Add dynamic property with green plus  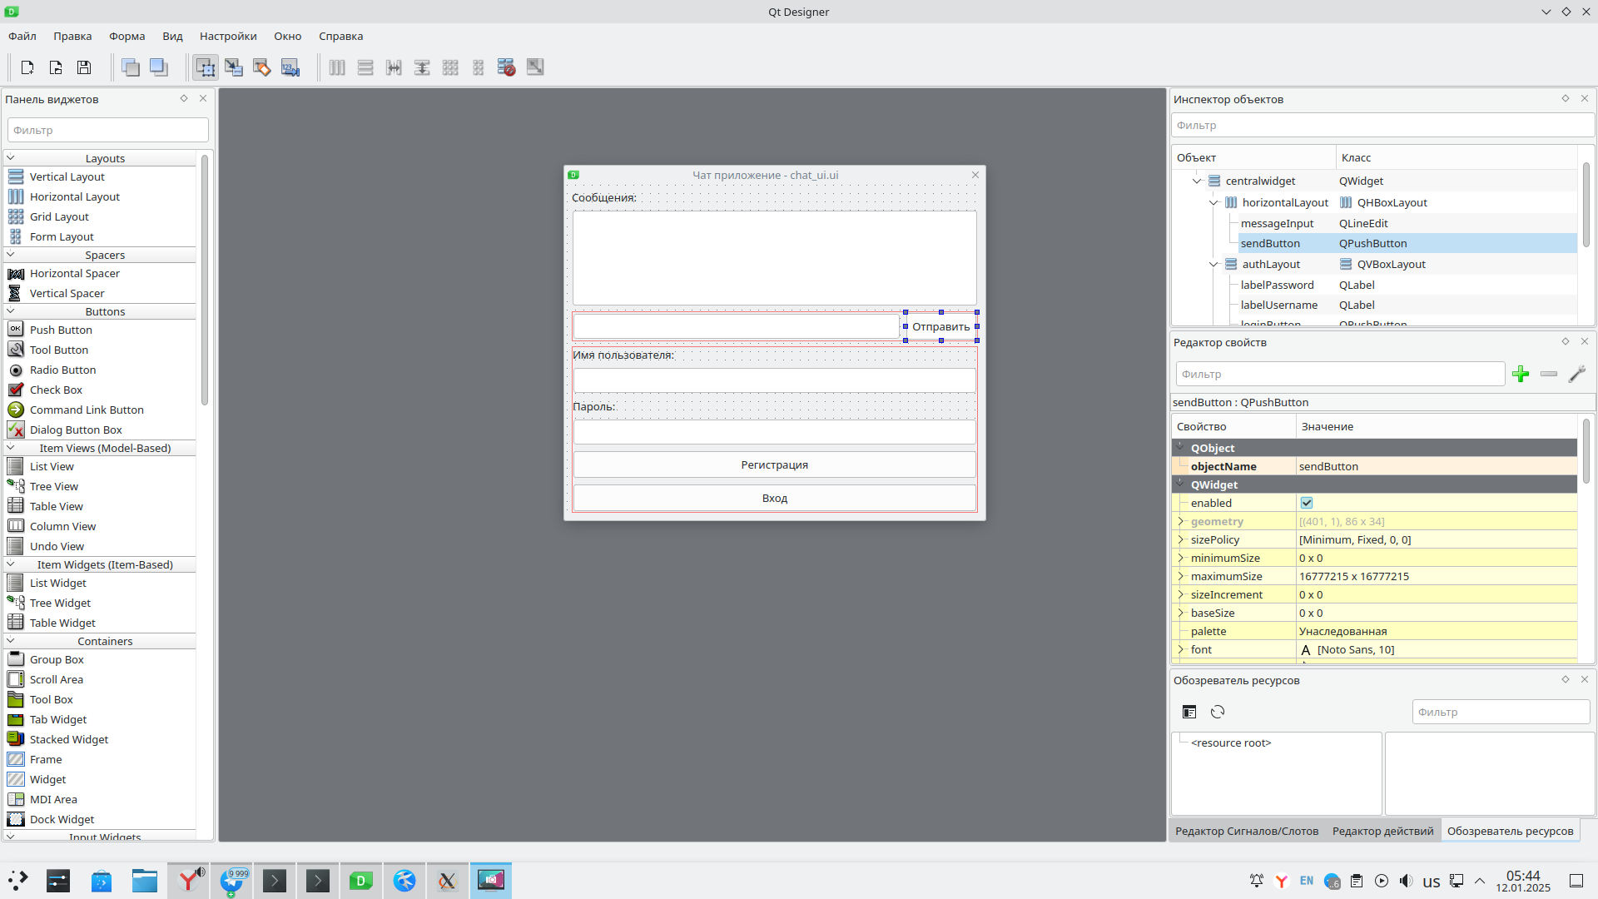tap(1521, 375)
